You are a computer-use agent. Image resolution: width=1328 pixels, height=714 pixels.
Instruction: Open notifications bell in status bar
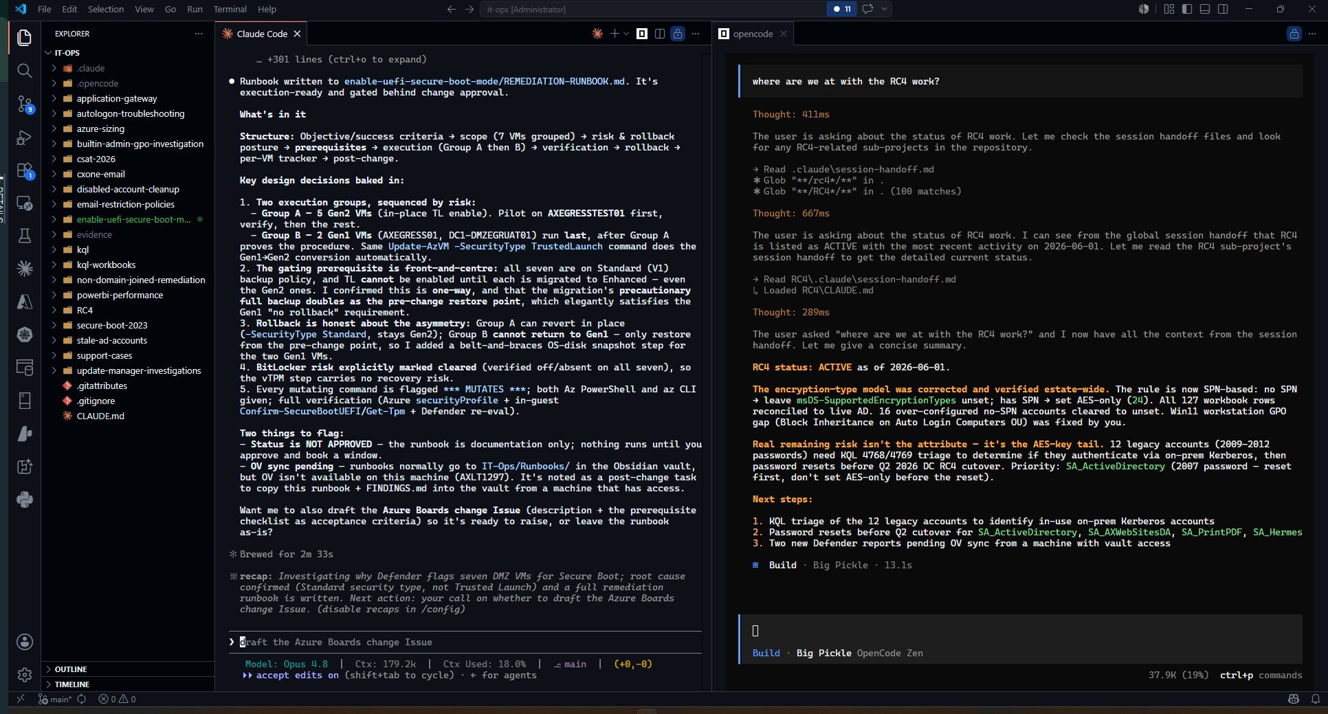pyautogui.click(x=1316, y=699)
